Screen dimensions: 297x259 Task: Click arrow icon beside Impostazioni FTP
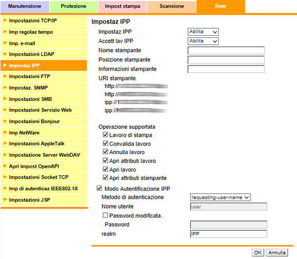5,76
